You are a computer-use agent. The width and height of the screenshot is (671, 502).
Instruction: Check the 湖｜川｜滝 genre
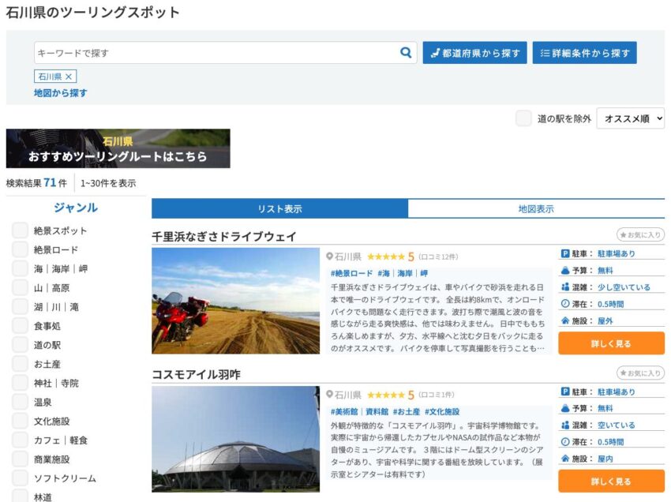(20, 306)
